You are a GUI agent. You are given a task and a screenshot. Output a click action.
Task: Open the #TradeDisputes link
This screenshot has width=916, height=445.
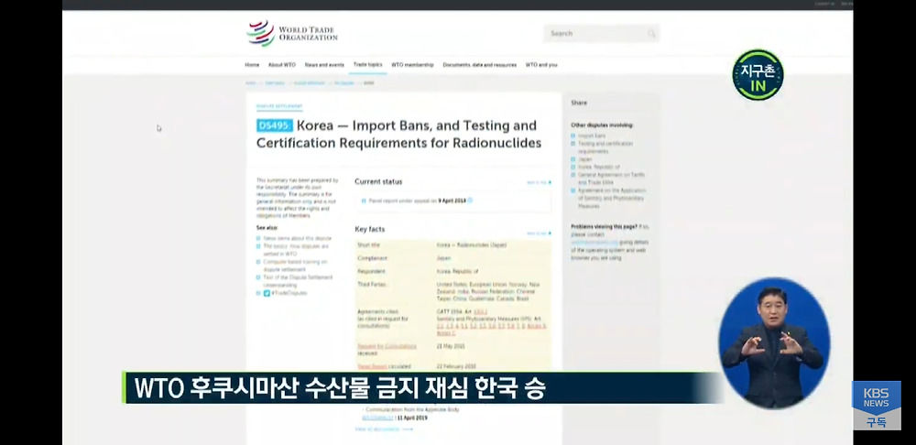[x=289, y=293]
